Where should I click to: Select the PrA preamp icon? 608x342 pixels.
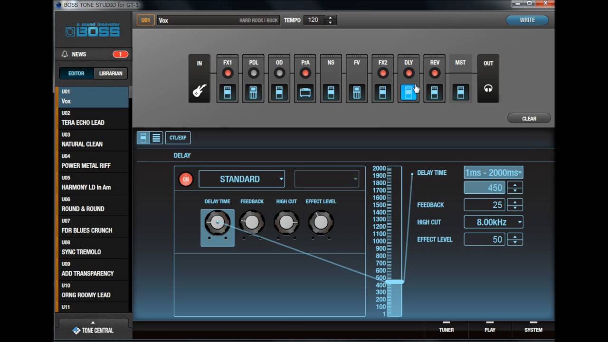[305, 92]
